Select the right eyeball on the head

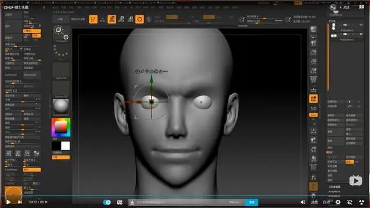tap(202, 102)
